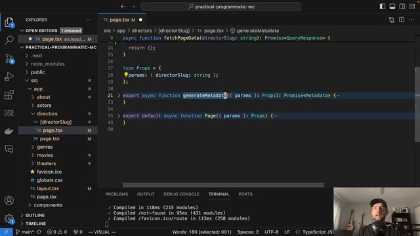The height and width of the screenshot is (236, 420).
Task: Go back using navigation arrow
Action: coord(123,7)
